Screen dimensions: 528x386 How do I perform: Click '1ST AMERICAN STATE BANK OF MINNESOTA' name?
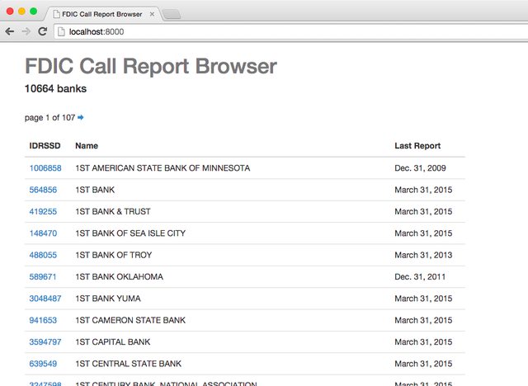pos(163,168)
